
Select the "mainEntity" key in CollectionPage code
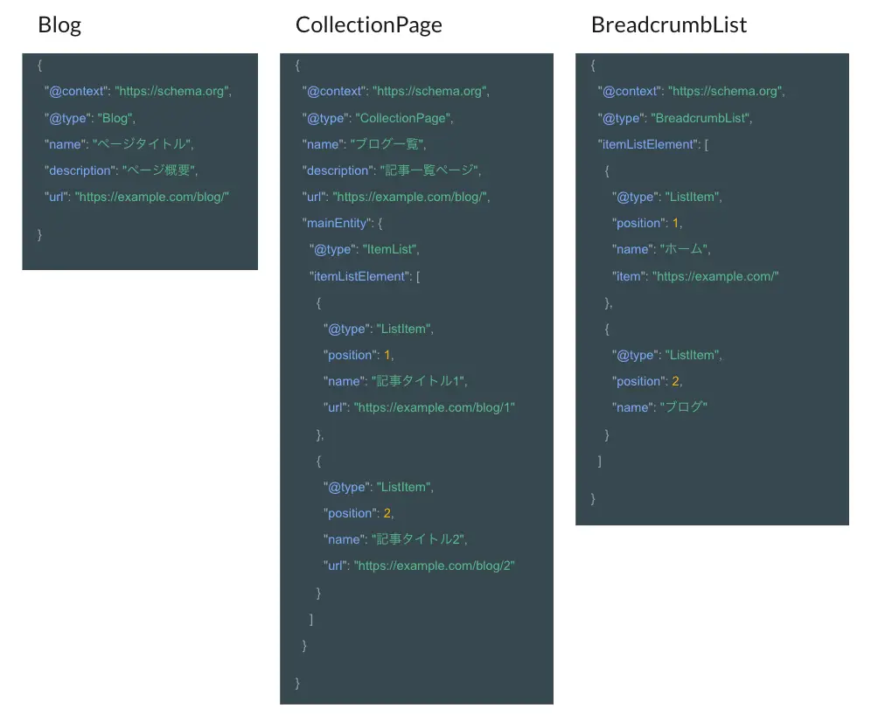click(x=337, y=223)
